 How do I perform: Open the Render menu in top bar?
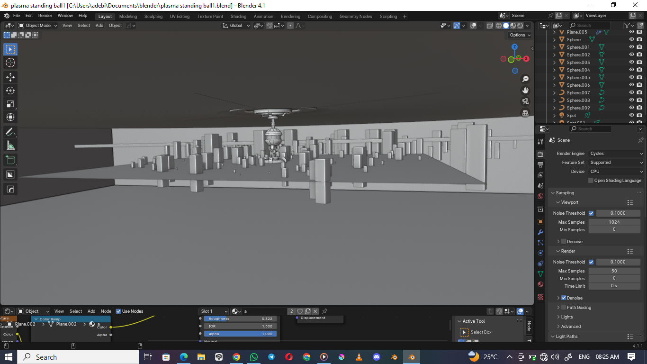pyautogui.click(x=45, y=16)
